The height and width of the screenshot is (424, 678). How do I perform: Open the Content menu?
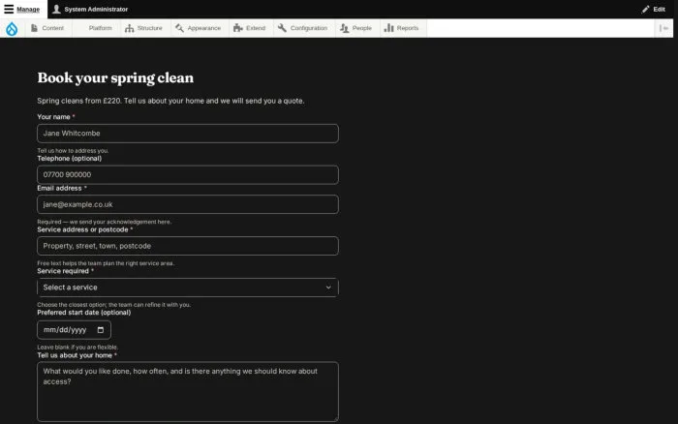(x=47, y=28)
